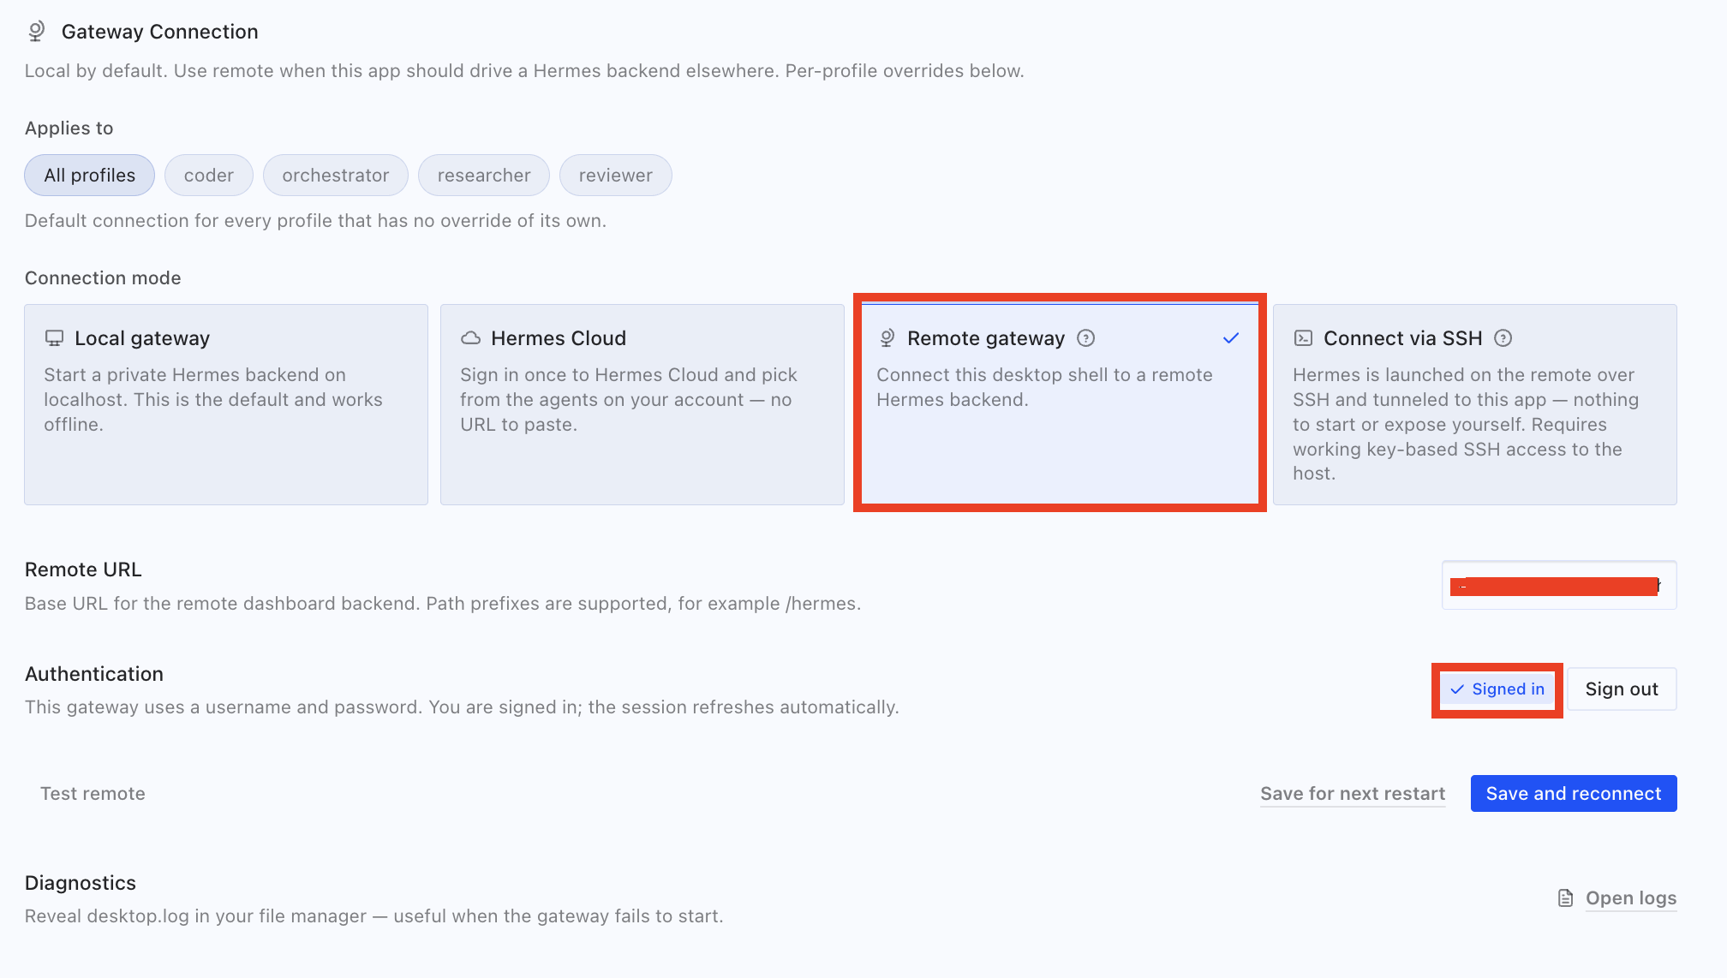Click the text starting 'Default connection for every profile'
The width and height of the screenshot is (1727, 978).
point(315,221)
